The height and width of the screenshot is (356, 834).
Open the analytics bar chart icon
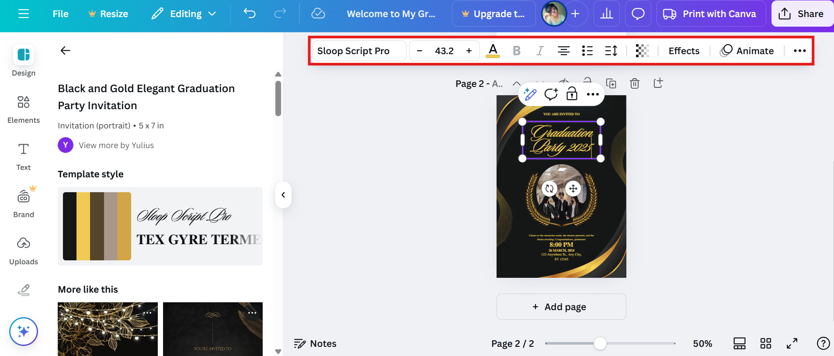[x=606, y=14]
